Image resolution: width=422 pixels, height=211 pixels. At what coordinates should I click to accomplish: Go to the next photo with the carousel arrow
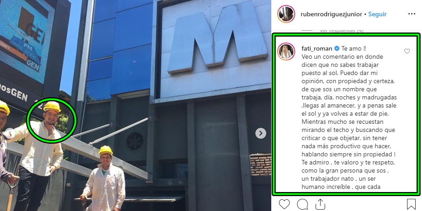(260, 133)
